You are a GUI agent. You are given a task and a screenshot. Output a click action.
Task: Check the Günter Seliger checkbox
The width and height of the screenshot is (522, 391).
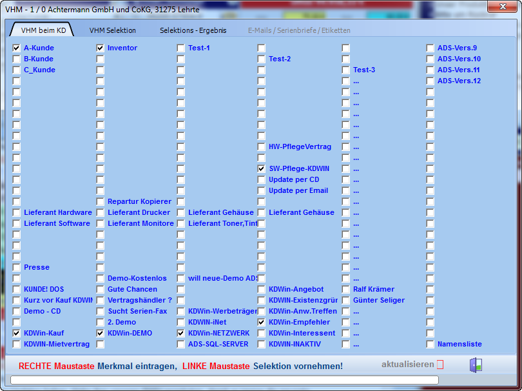346,300
